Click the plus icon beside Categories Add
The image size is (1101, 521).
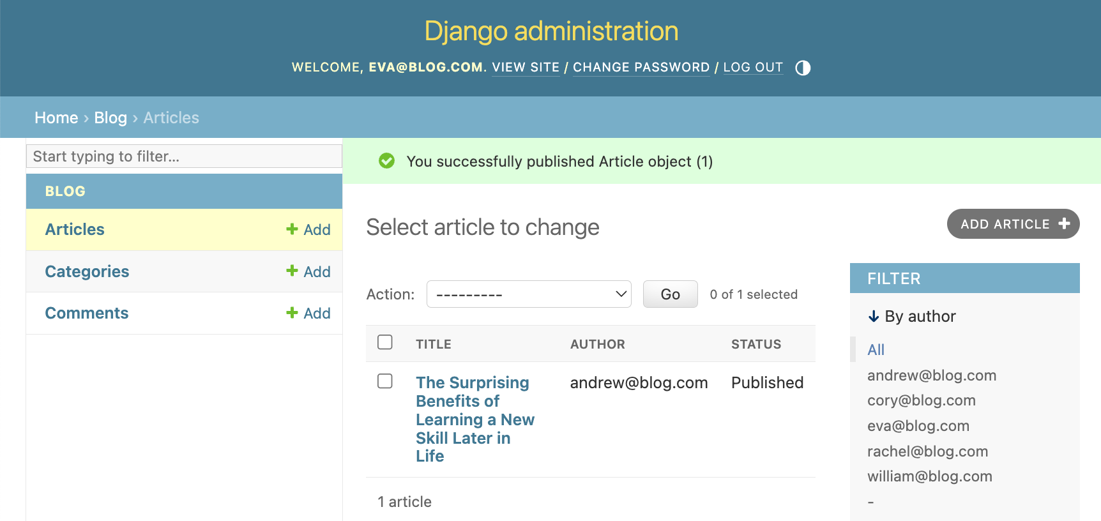point(292,271)
